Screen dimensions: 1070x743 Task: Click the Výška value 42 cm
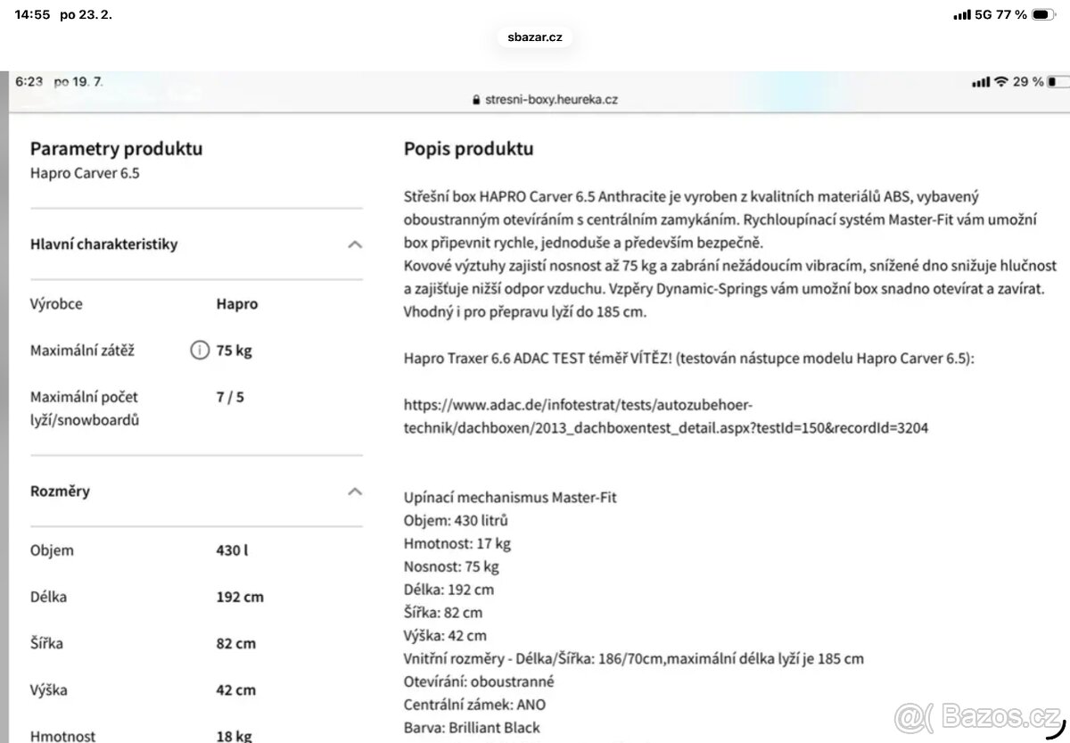(235, 689)
